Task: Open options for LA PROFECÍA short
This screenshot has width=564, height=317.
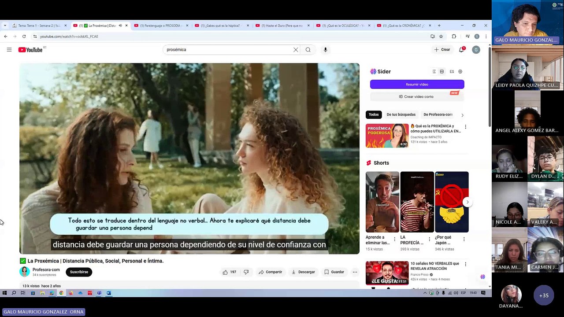Action: pyautogui.click(x=429, y=239)
